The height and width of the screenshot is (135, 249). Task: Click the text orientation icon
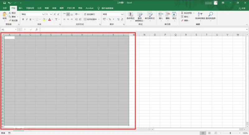coord(76,14)
